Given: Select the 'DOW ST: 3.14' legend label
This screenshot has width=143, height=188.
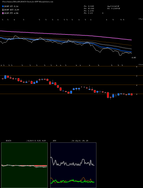Looking at the screenshot, I should click(x=11, y=6).
